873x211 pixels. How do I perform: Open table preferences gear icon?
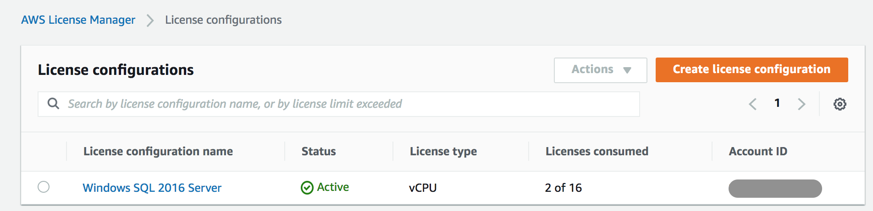point(840,104)
